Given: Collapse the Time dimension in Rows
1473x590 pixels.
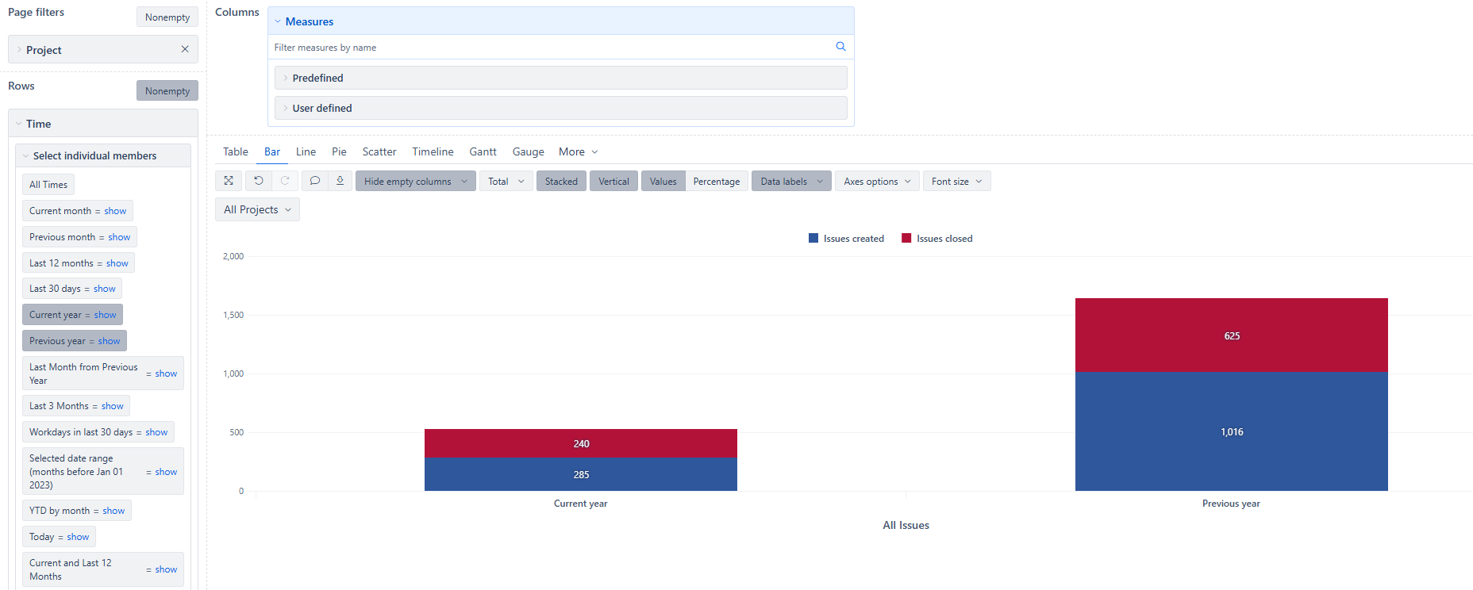Looking at the screenshot, I should coord(102,124).
